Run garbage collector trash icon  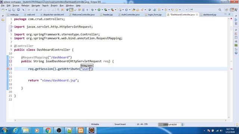[183, 124]
